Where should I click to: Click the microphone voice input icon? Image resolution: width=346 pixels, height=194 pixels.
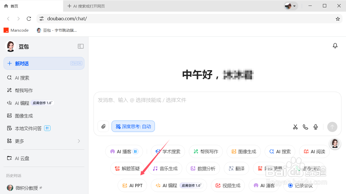[316, 127]
